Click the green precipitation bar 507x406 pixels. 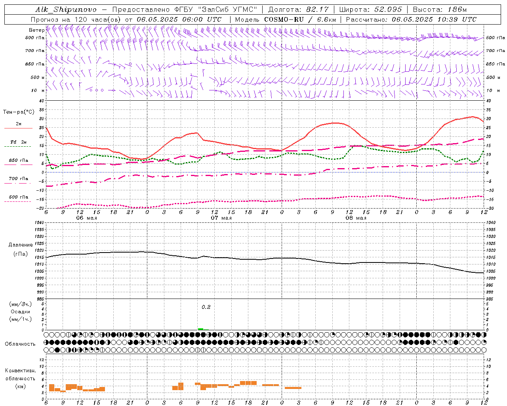click(x=200, y=329)
